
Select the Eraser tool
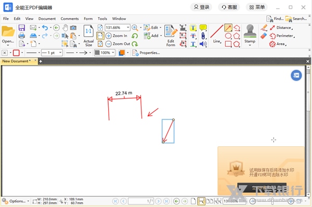point(264,36)
